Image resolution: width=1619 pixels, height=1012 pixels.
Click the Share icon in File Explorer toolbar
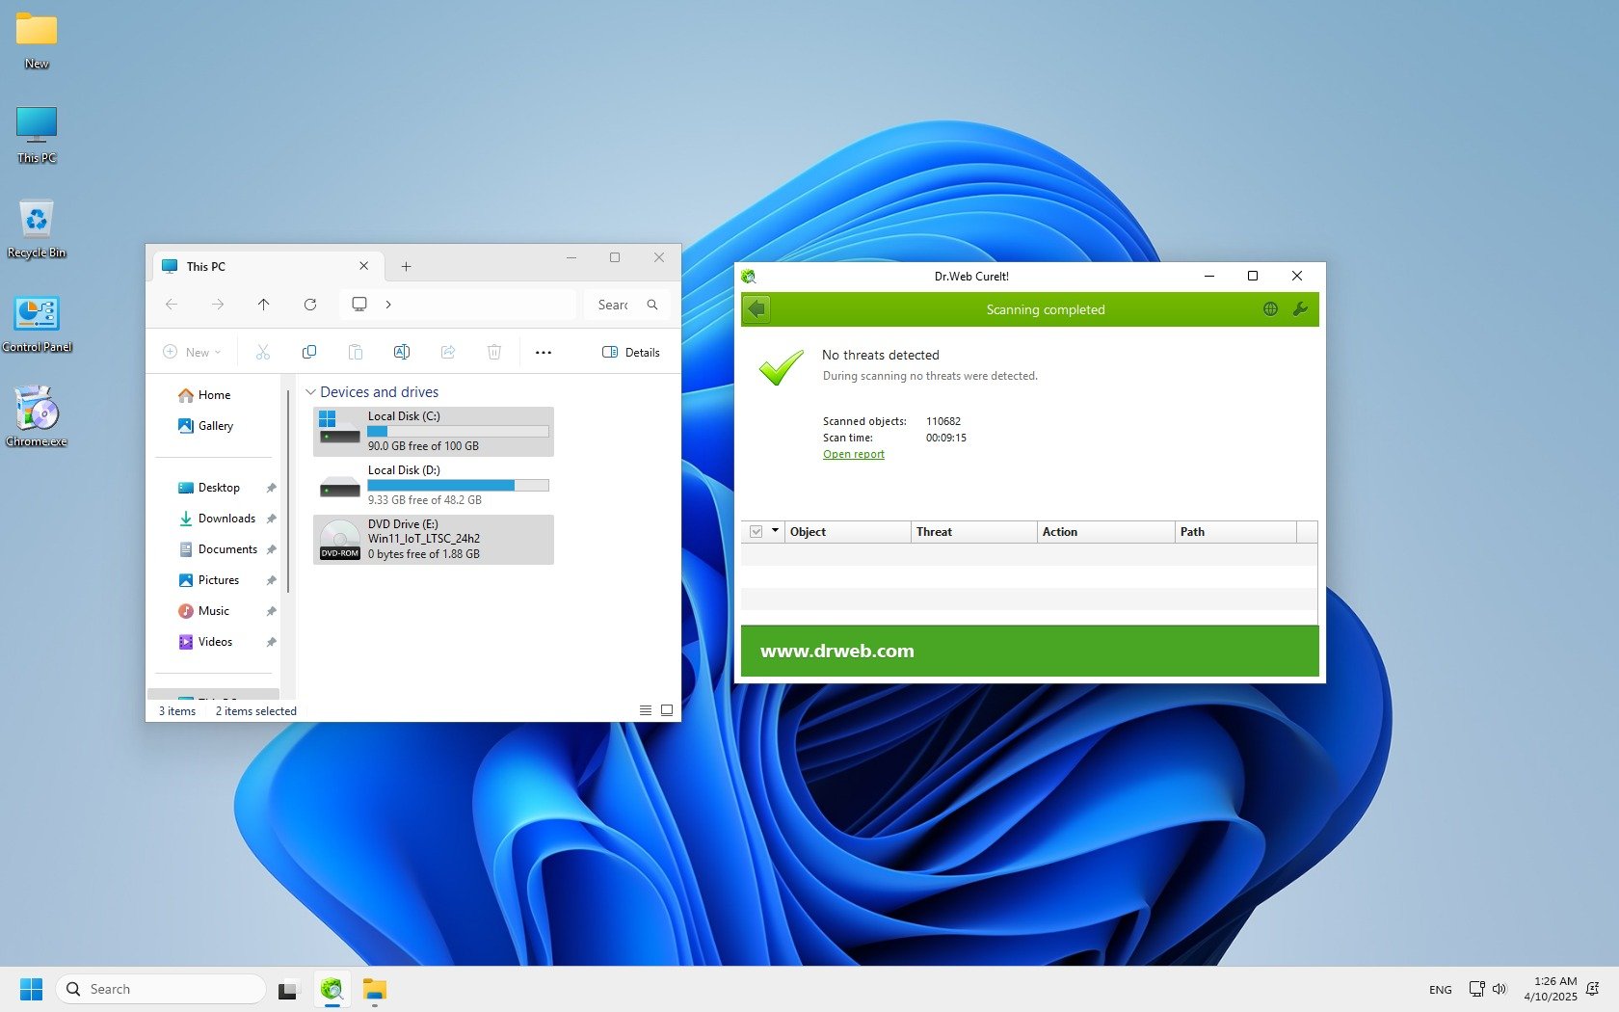[x=448, y=353]
